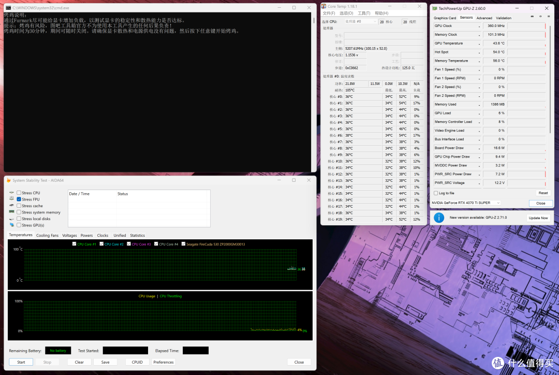Open GPU-Z hamburger menu icon
559x375 pixels.
(x=548, y=17)
